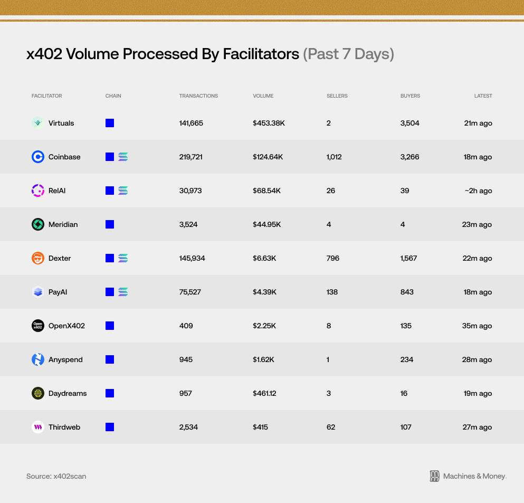Click the OpenX402 black logo icon
Screen dimensions: 524x503
tap(38, 326)
